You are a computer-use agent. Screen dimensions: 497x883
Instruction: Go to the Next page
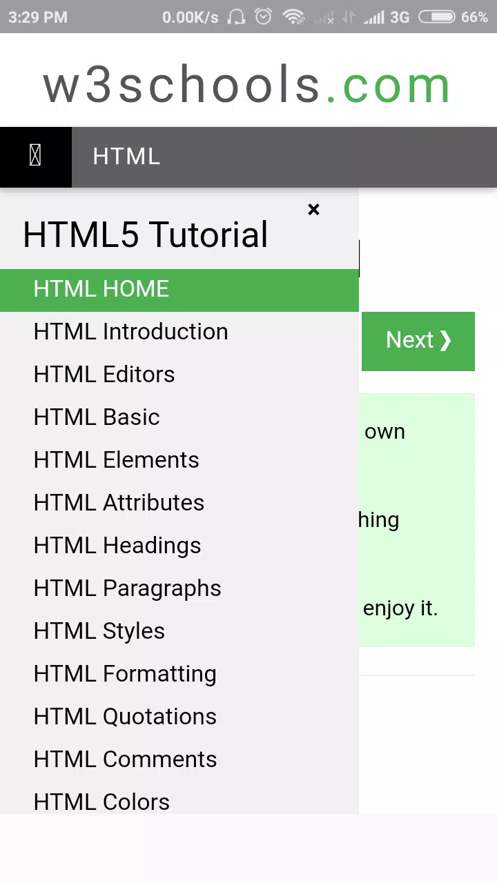418,341
